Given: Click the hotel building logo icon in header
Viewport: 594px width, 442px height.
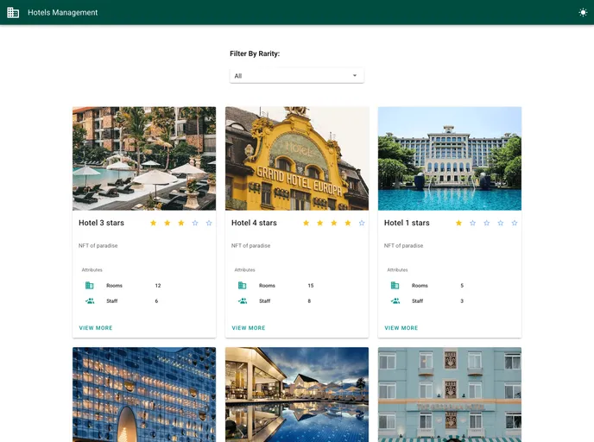Looking at the screenshot, I should click(x=13, y=13).
